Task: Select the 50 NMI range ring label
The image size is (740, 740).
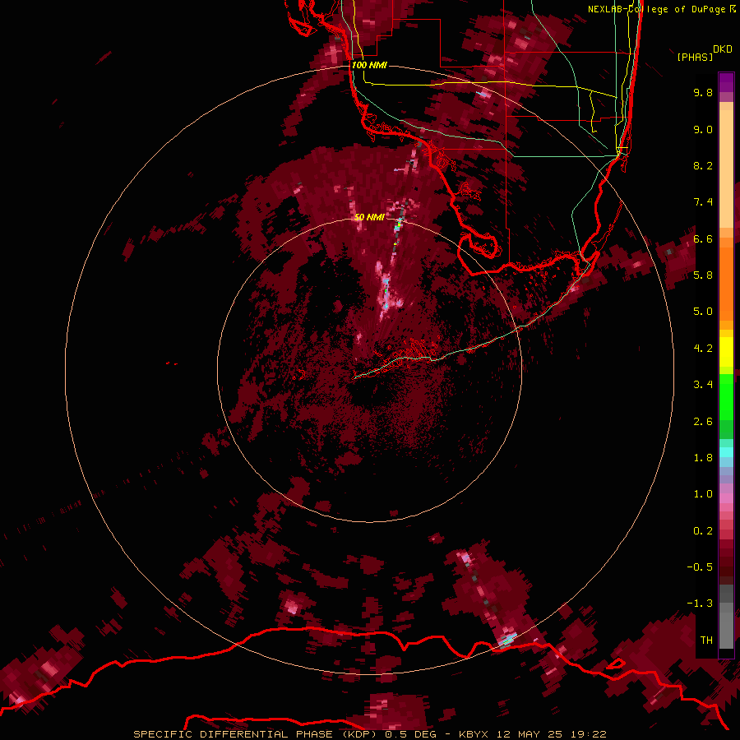Action: point(369,217)
